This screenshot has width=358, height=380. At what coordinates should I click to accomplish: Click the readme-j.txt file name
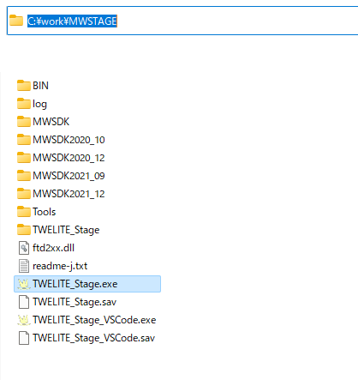[x=60, y=266]
